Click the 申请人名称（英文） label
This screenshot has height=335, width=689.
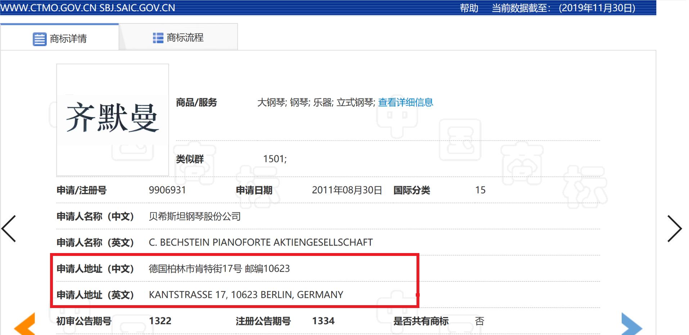click(95, 243)
